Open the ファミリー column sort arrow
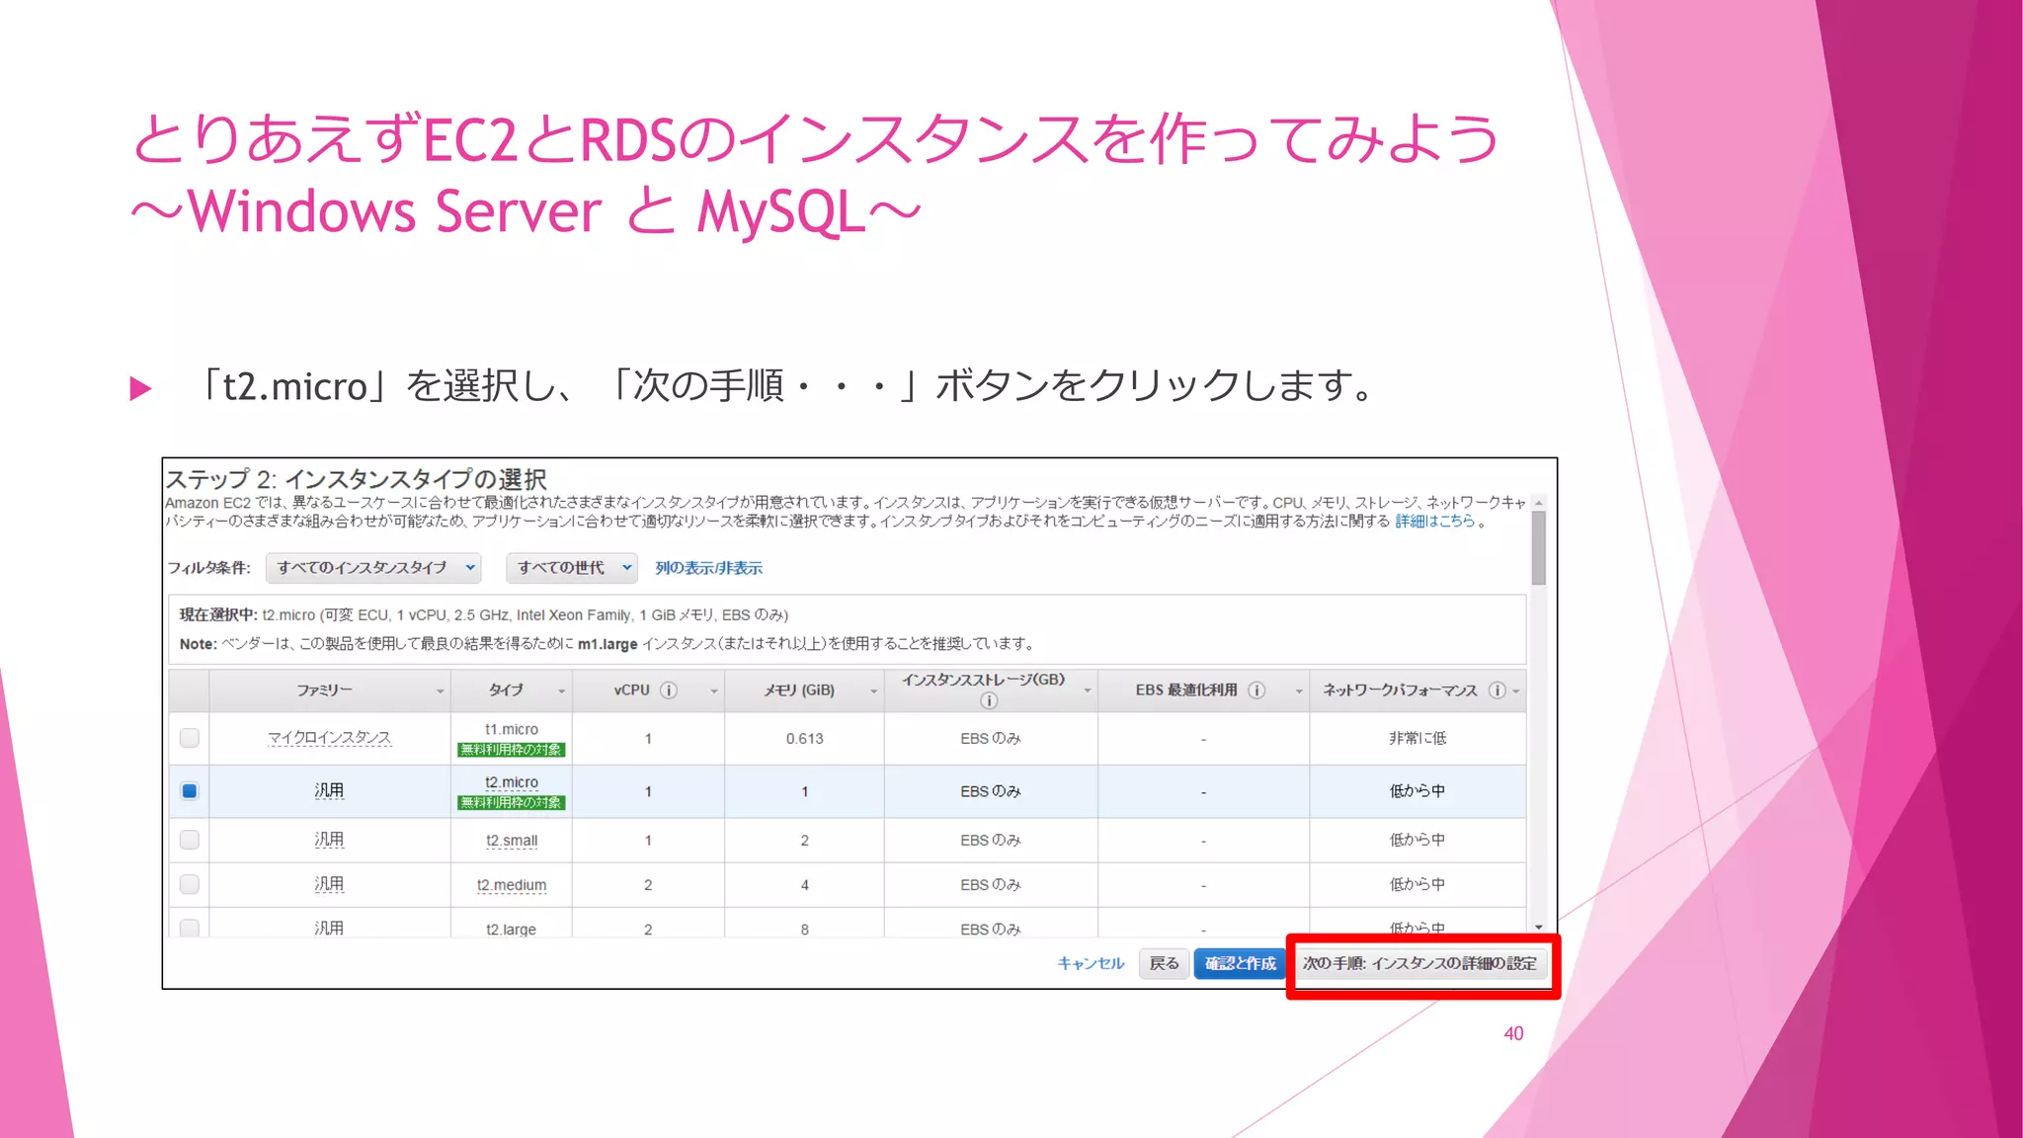Image resolution: width=2023 pixels, height=1138 pixels. pos(441,691)
